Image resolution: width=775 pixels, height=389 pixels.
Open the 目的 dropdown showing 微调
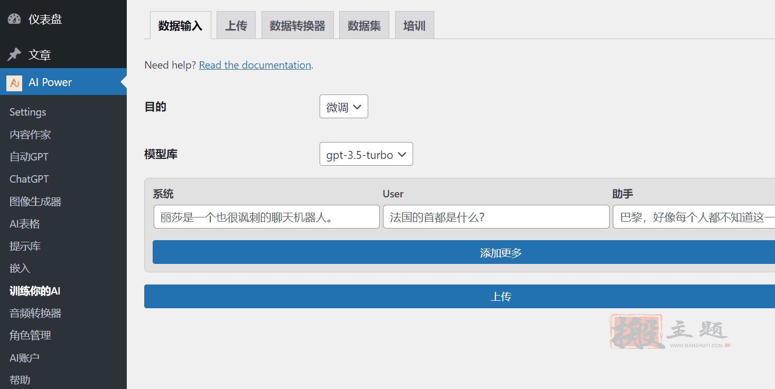343,107
